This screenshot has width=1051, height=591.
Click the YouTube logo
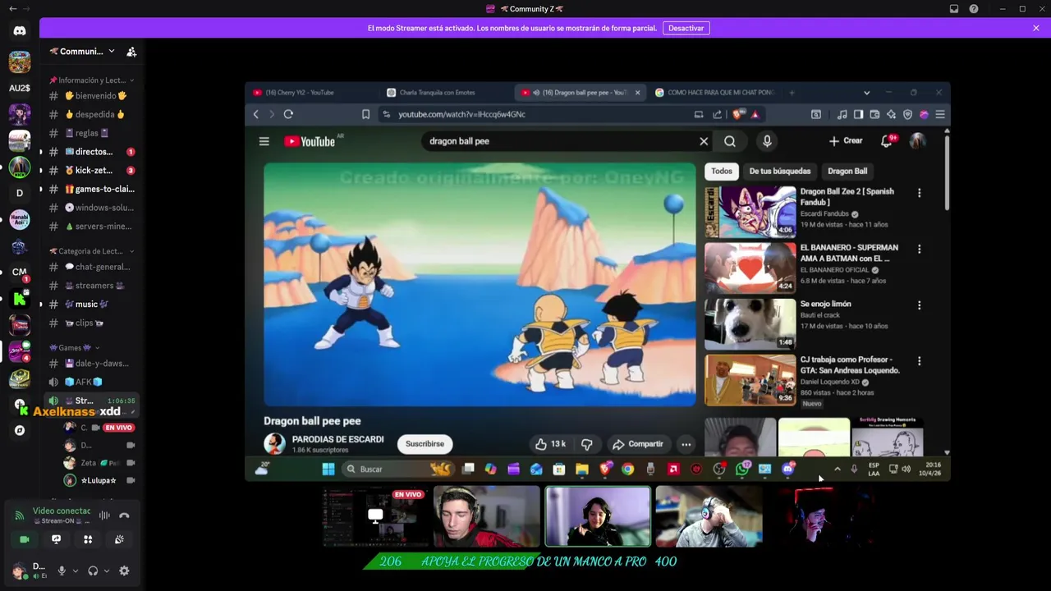(x=310, y=141)
